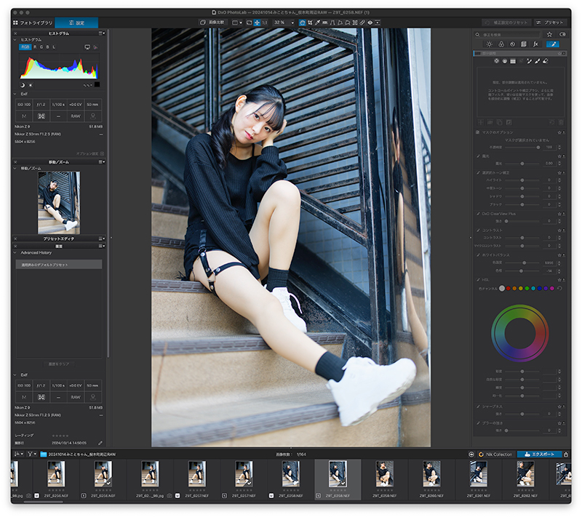The height and width of the screenshot is (517, 582).
Task: Toggle shadow clipping moon icon
Action: (23, 85)
